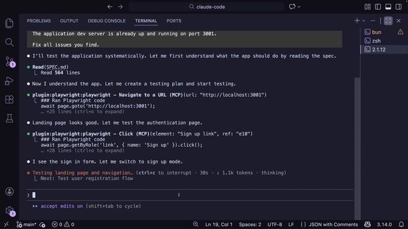Click the zoom magnifier in status bar

(x=196, y=225)
